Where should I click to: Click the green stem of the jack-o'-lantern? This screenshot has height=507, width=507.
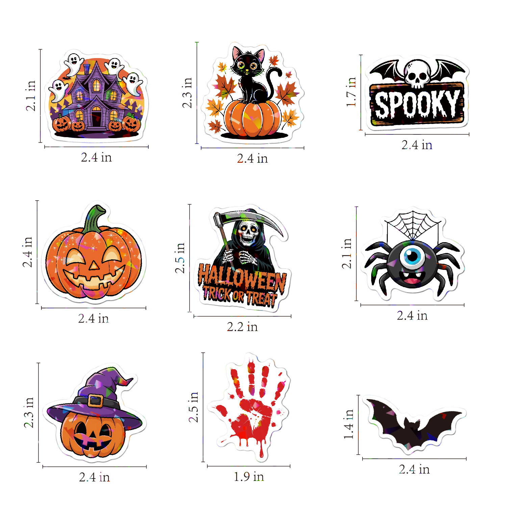click(94, 218)
